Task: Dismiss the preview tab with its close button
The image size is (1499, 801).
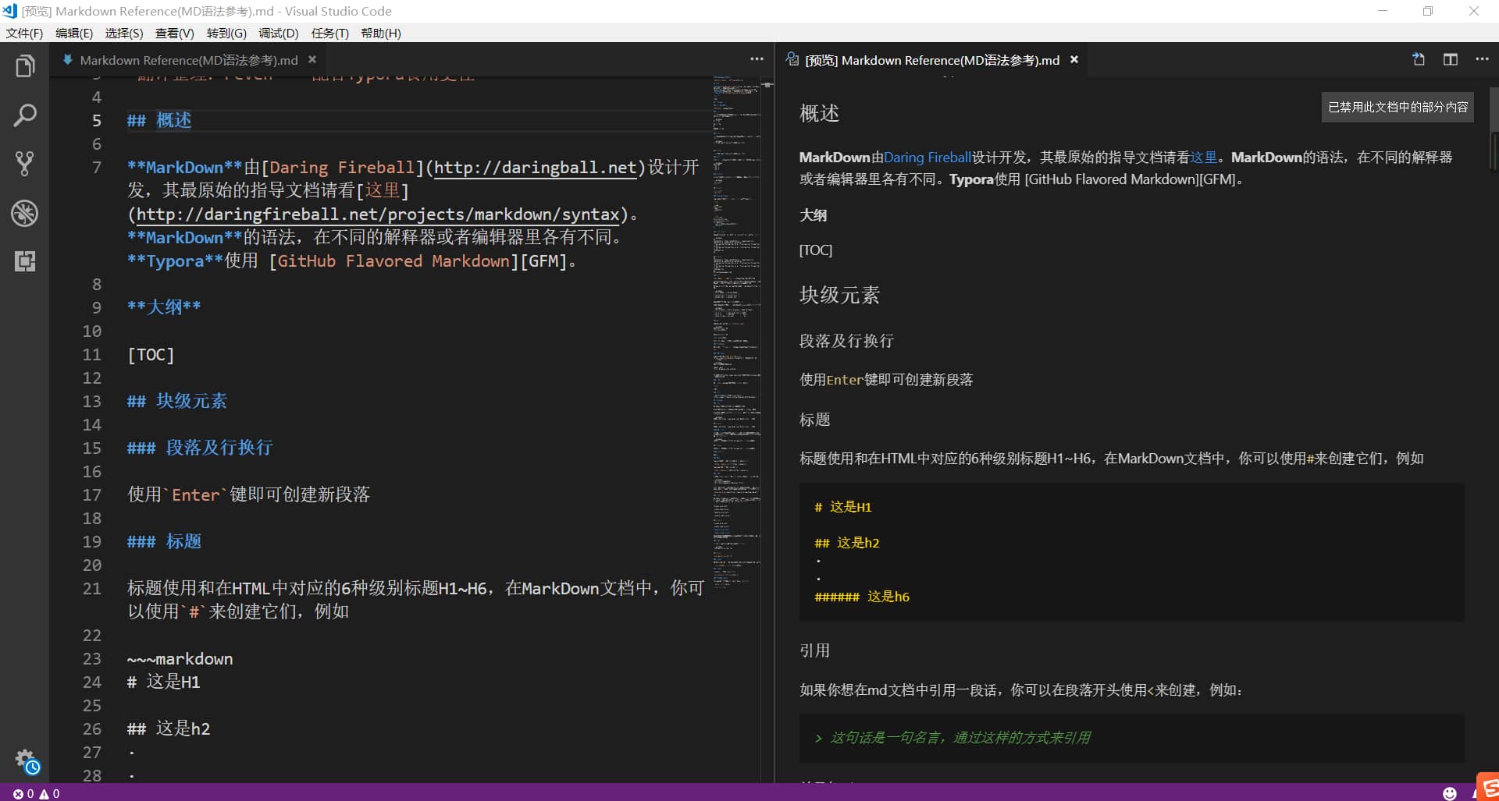Action: (1074, 59)
